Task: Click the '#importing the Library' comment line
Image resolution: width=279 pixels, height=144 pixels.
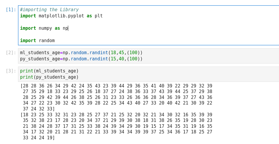Action: (49, 10)
